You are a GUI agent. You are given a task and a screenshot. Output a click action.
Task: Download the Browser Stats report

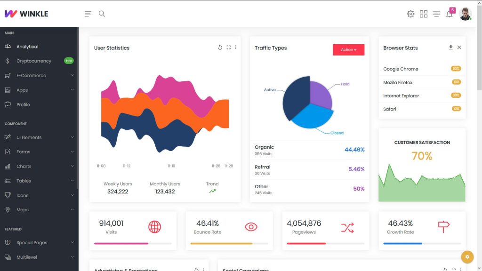coord(451,47)
